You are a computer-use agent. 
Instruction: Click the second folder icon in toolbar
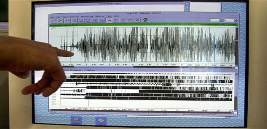(x=61, y=21)
